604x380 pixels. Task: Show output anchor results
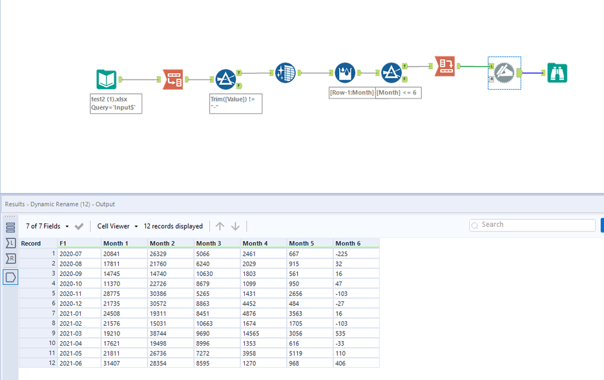[x=10, y=277]
